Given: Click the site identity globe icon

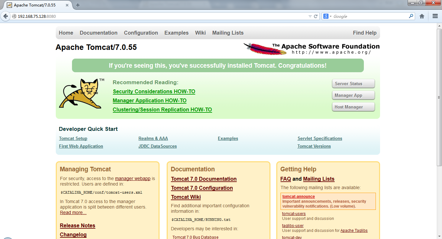Looking at the screenshot, I should pyautogui.click(x=14, y=16).
